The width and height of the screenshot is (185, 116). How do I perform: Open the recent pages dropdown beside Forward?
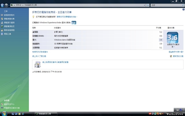click(9, 5)
